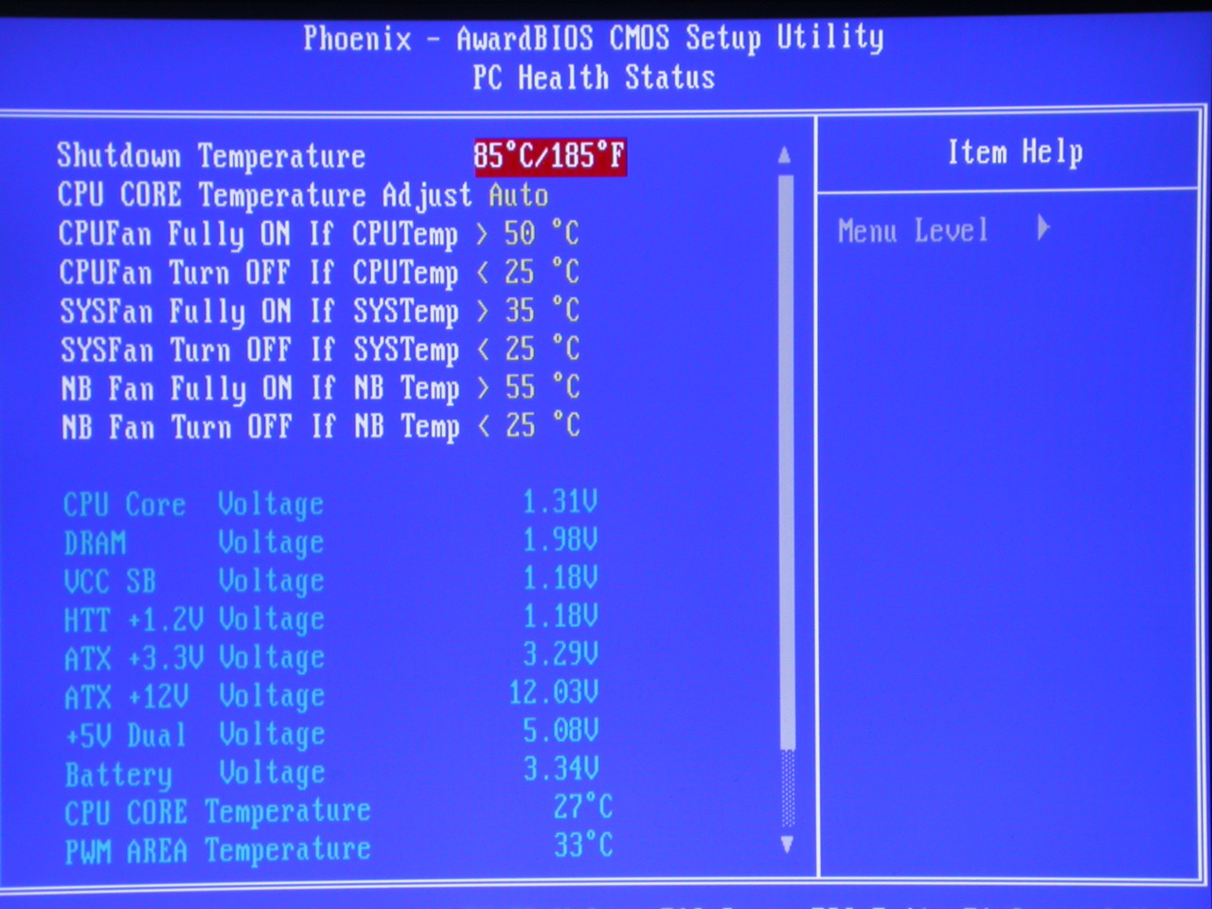Image resolution: width=1212 pixels, height=909 pixels.
Task: Click the CPU Core Voltage reading 1.31V
Action: pyautogui.click(x=561, y=502)
